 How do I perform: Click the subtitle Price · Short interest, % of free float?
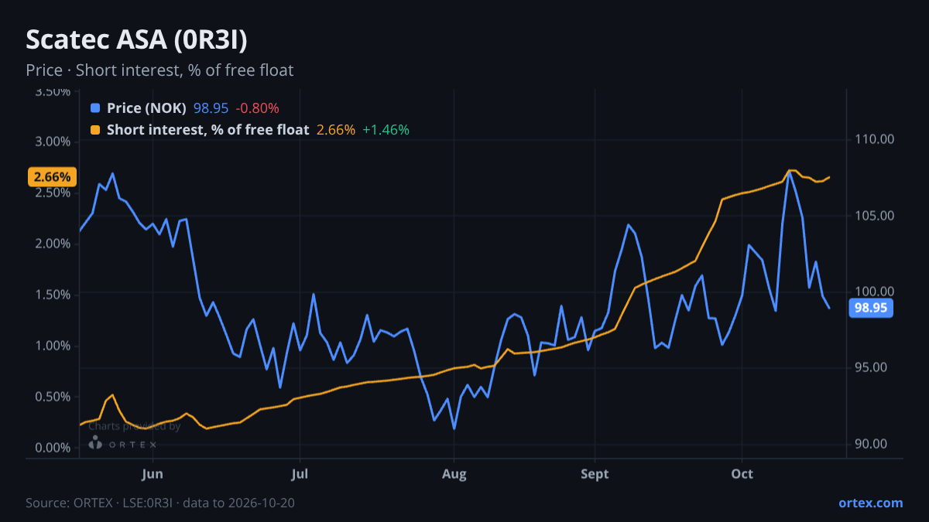coord(159,70)
